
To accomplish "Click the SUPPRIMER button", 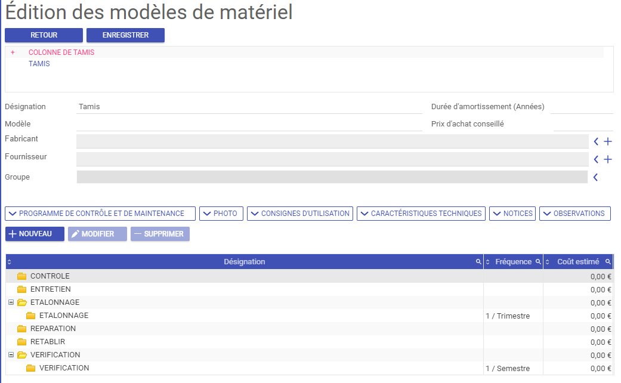I will [x=160, y=234].
